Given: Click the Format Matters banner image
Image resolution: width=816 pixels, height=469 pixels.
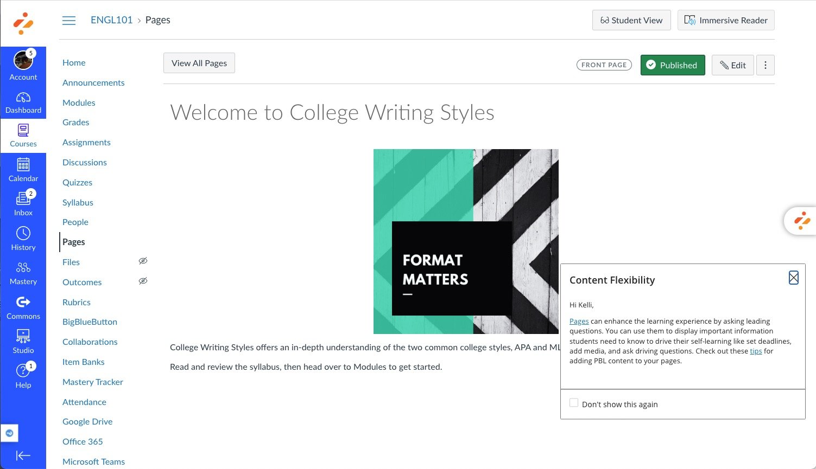Looking at the screenshot, I should click(466, 241).
